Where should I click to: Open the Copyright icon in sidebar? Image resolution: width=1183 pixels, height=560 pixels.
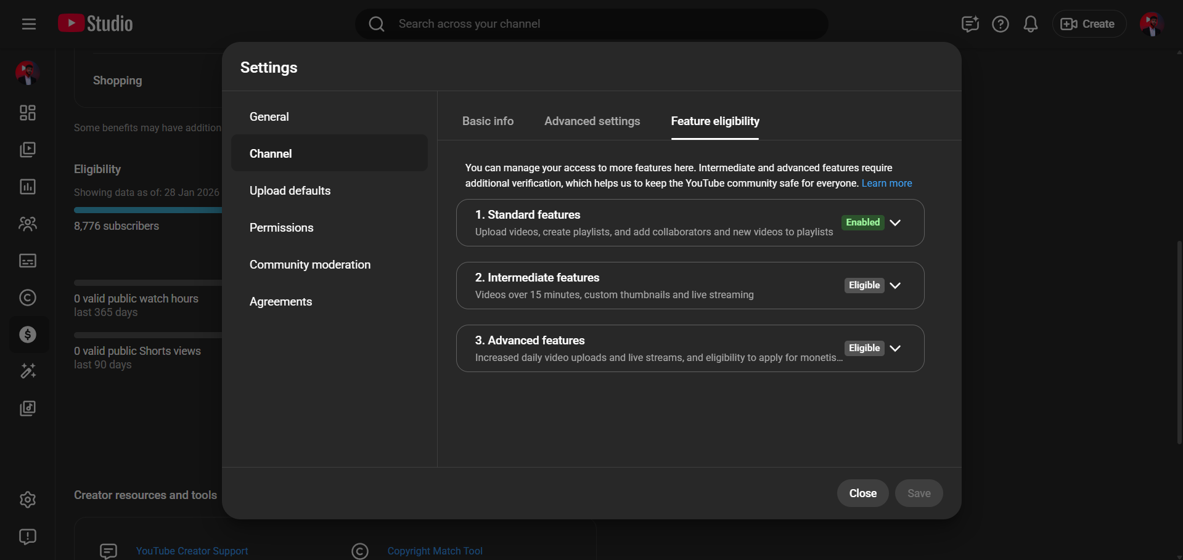coord(28,298)
